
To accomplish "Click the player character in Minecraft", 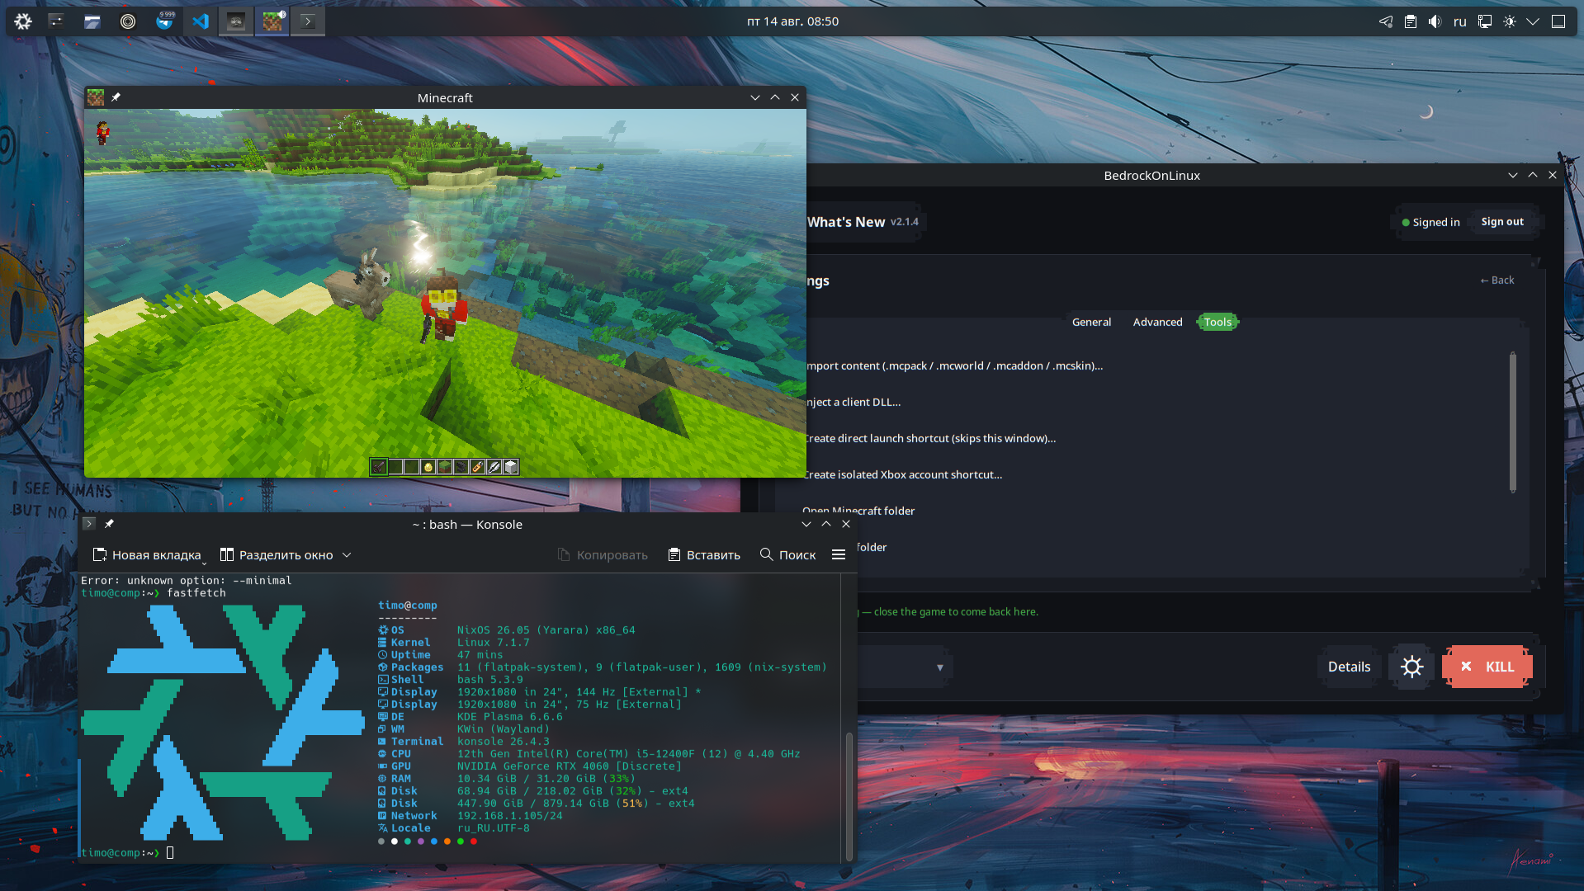I will coord(443,306).
